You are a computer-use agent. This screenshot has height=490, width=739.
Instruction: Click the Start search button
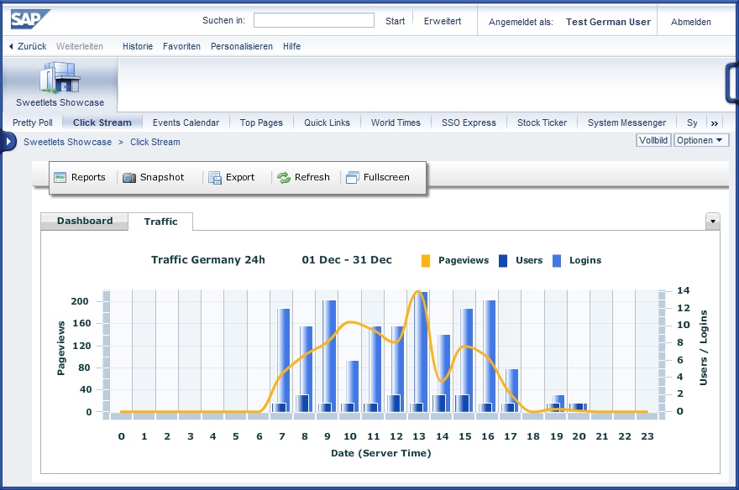tap(395, 21)
